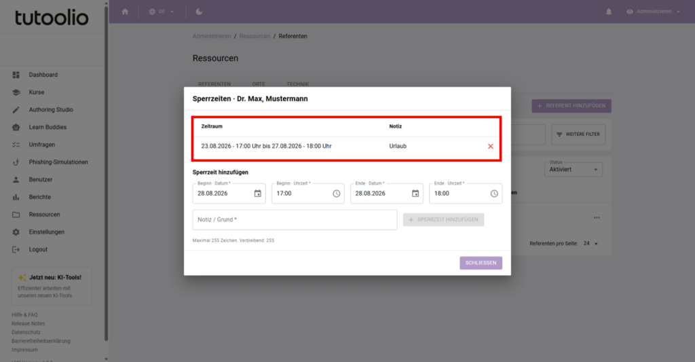Click the Schliessen button
This screenshot has height=362, width=695.
(481, 263)
